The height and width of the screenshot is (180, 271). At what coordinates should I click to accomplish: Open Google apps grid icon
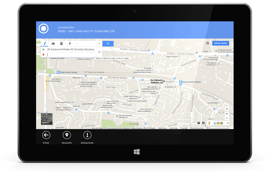click(207, 43)
